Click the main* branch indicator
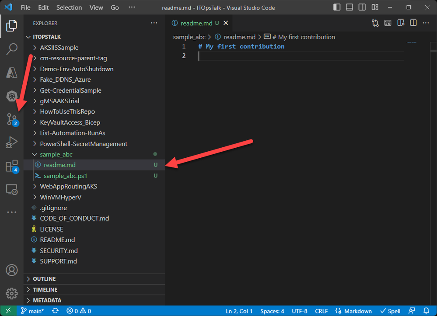 (x=33, y=311)
